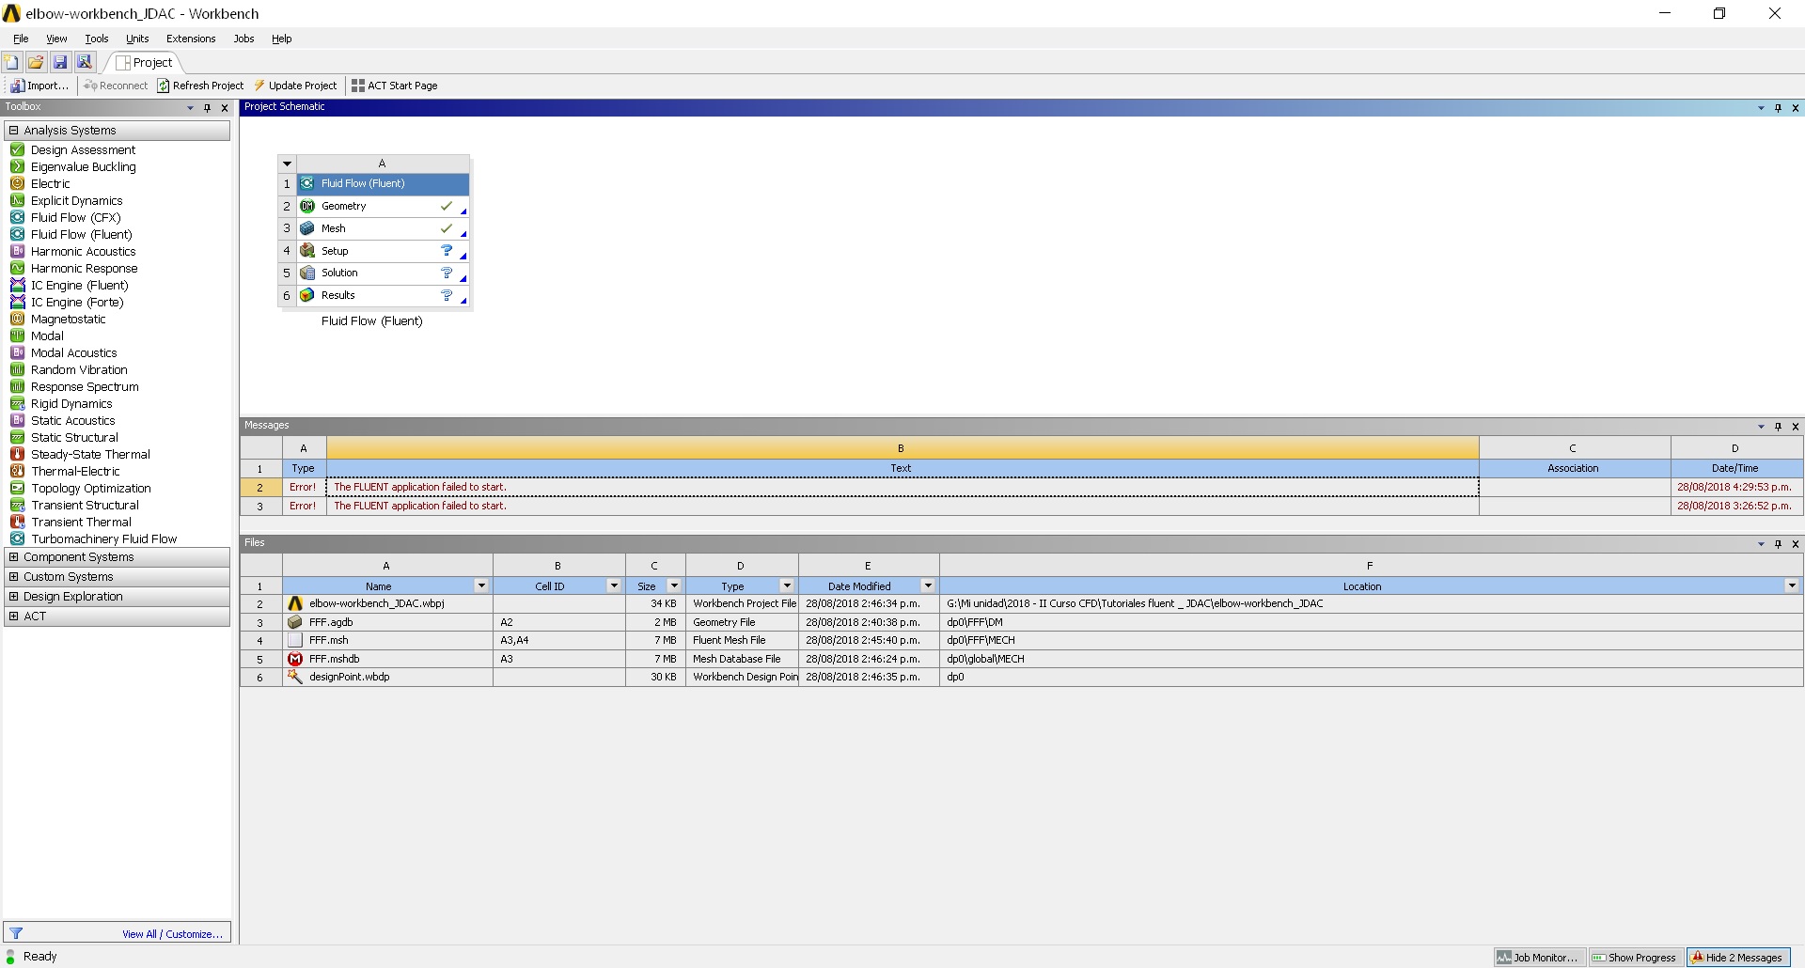
Task: Open the Cell ID column filter dropdown
Action: point(614,585)
